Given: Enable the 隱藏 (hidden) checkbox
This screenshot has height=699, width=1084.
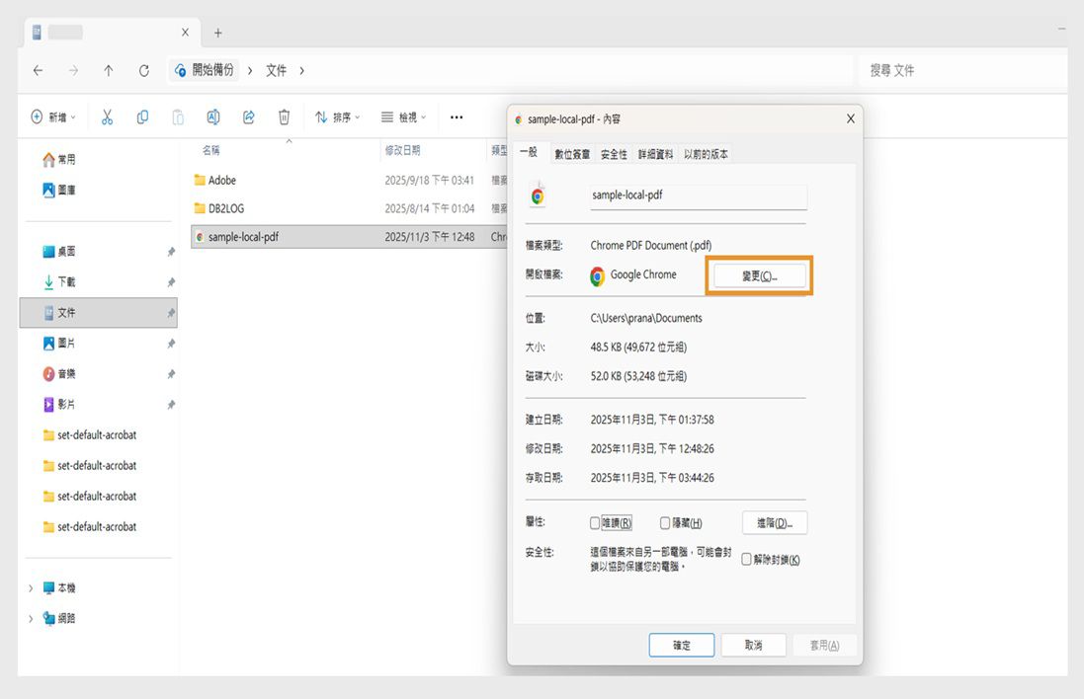Looking at the screenshot, I should point(666,522).
